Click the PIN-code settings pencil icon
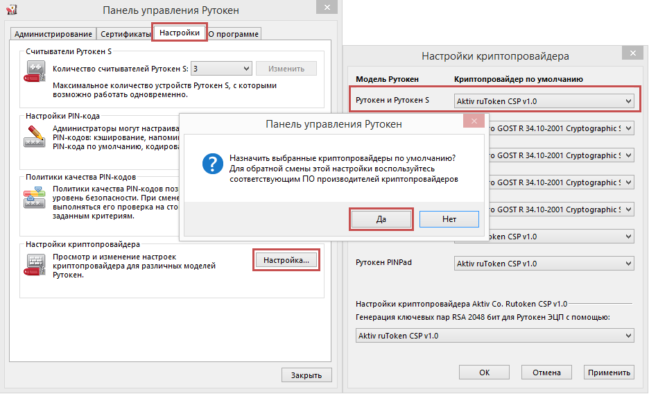The height and width of the screenshot is (394, 649). pos(35,136)
